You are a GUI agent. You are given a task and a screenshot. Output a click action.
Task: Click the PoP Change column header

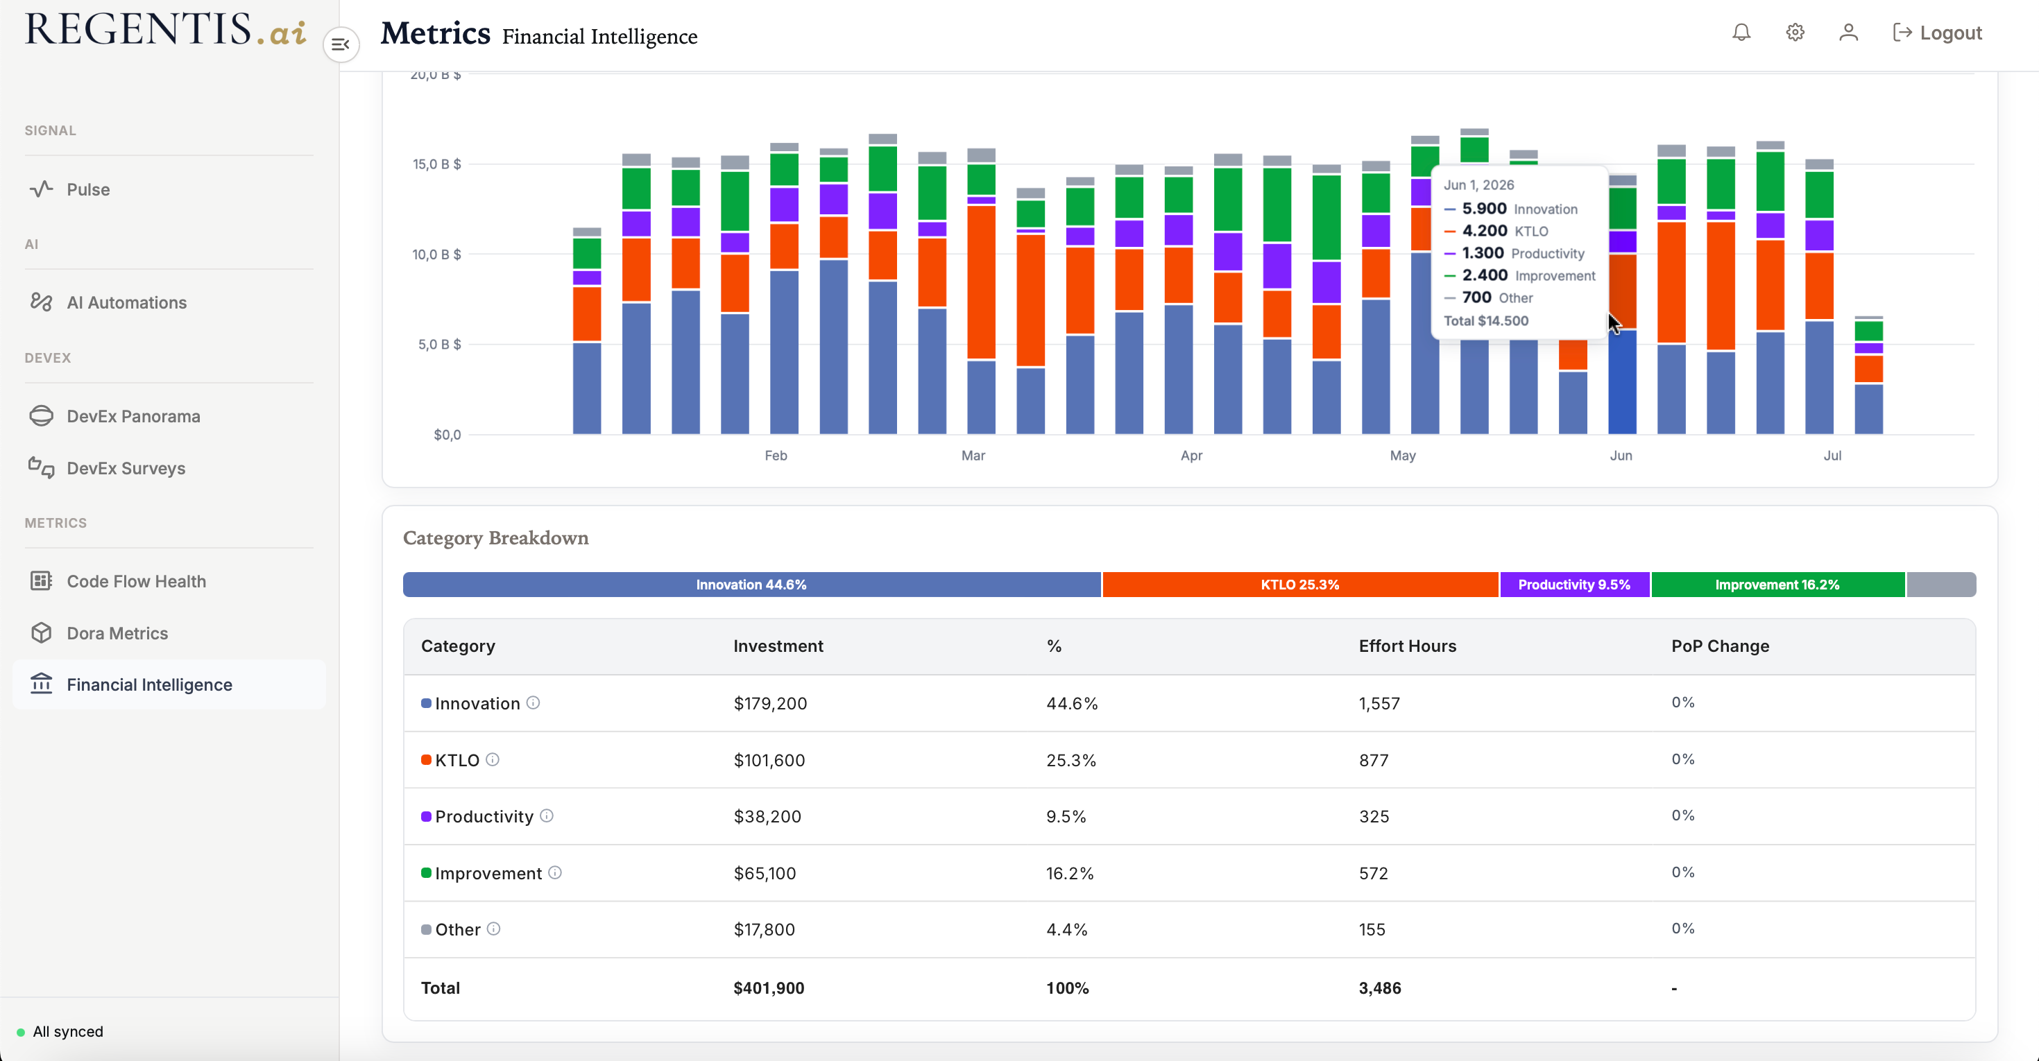[x=1720, y=646]
